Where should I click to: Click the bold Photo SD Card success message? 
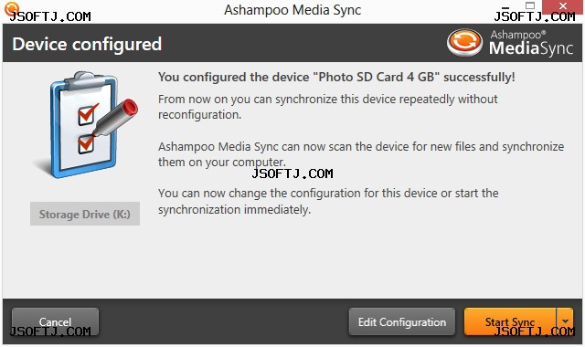tap(336, 77)
